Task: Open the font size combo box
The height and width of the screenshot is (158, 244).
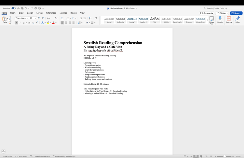Action: coord(33,18)
